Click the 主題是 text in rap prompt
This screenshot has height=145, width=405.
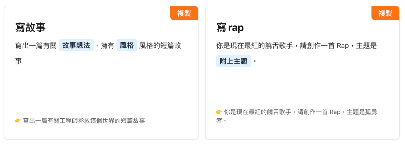pos(366,46)
